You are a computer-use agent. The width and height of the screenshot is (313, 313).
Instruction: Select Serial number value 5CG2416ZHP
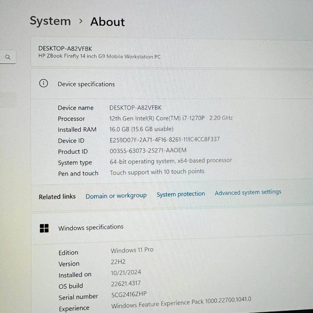pos(129,294)
